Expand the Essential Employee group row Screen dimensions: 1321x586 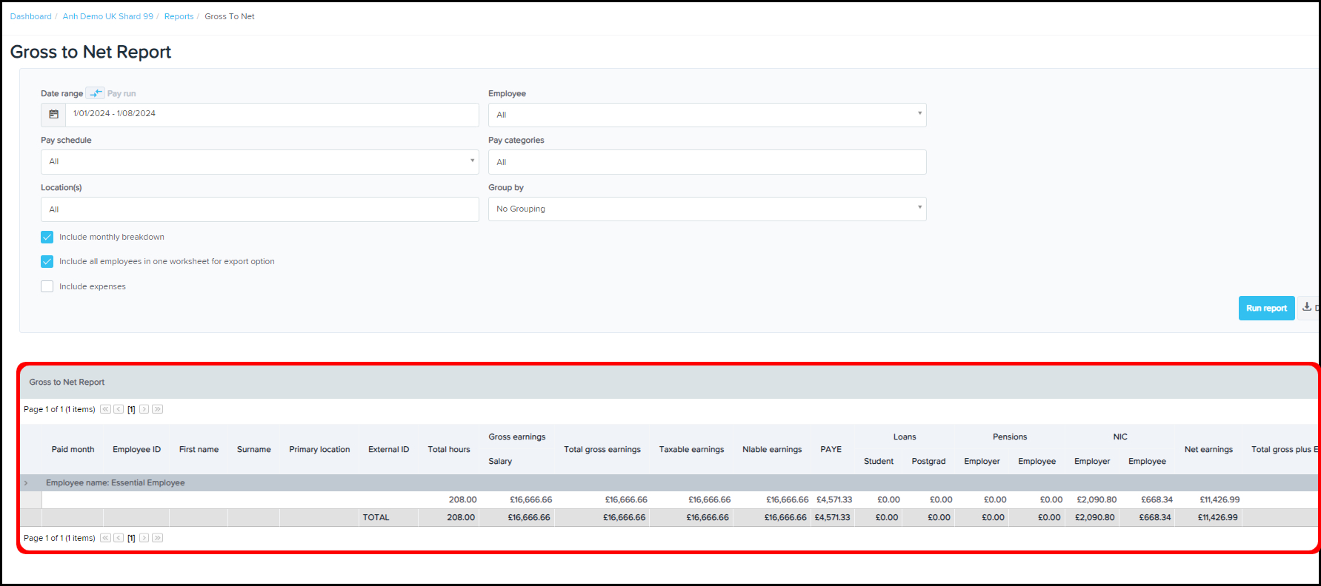(26, 483)
